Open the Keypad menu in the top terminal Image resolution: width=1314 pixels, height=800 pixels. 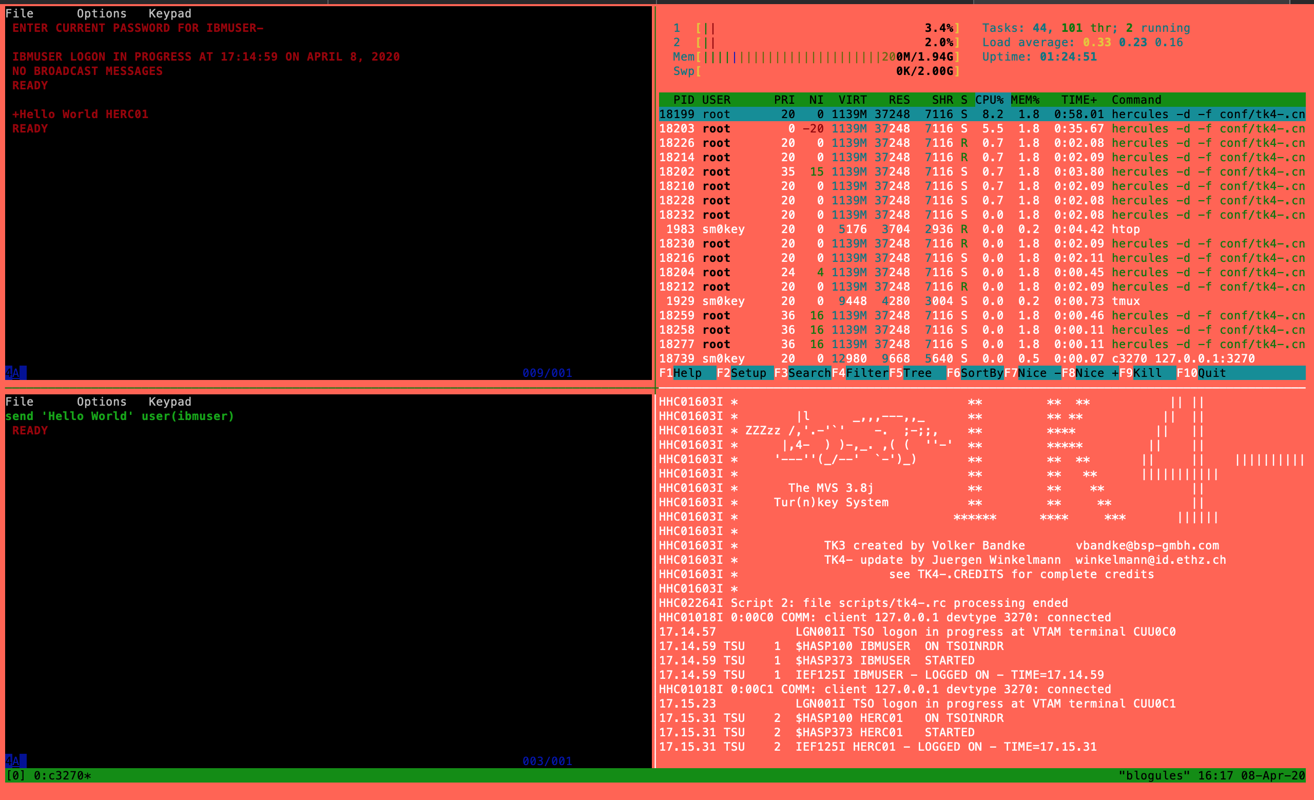pyautogui.click(x=169, y=13)
